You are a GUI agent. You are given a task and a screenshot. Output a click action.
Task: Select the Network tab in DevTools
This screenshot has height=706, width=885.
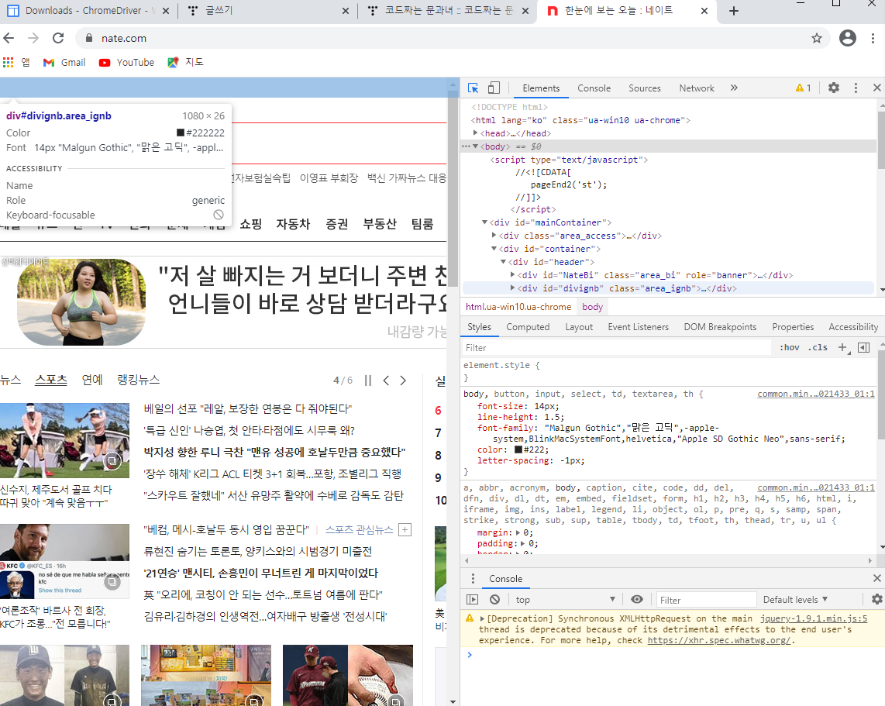(697, 88)
